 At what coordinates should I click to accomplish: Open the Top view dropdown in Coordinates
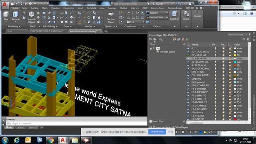click(135, 22)
